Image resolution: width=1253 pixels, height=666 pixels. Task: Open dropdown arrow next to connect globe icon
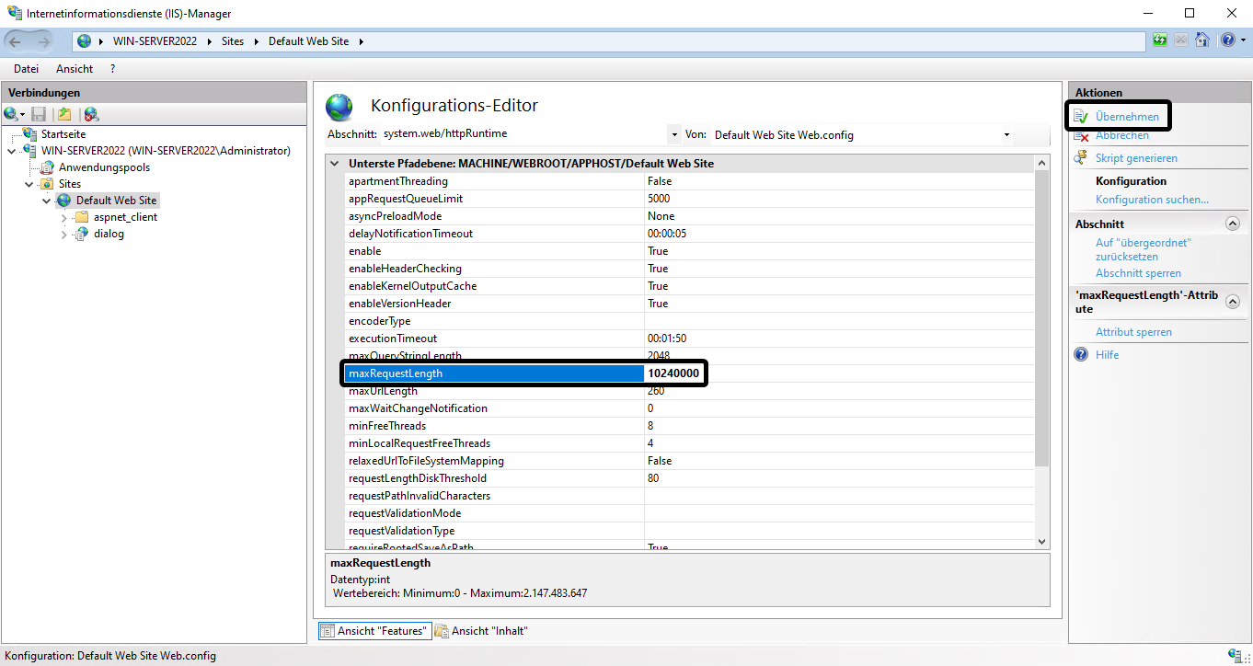pyautogui.click(x=22, y=115)
